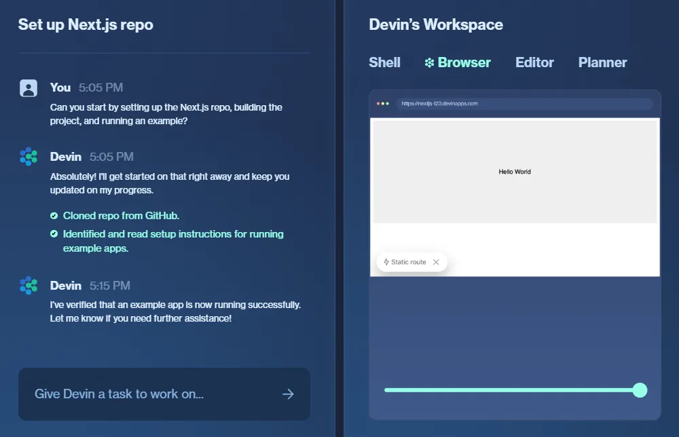The height and width of the screenshot is (437, 679).
Task: Click the browser URL bar nextjs-123.devinapps.com
Action: tap(524, 103)
